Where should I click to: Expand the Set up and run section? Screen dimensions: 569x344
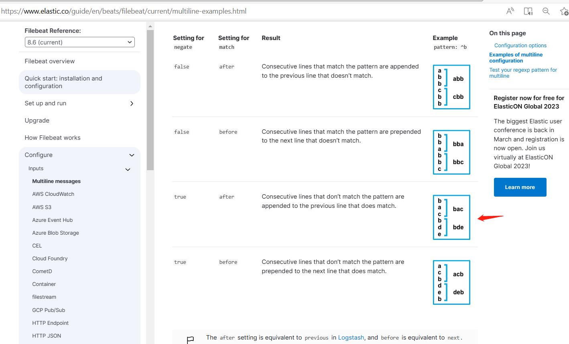pos(132,103)
